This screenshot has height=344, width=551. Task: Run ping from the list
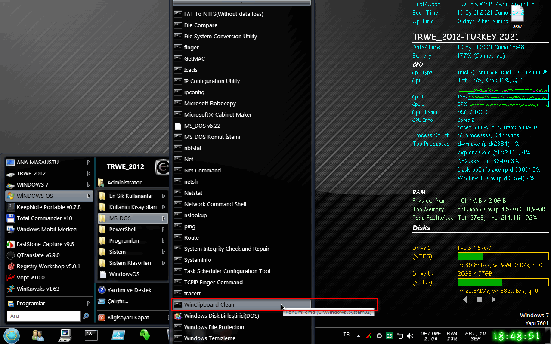click(241, 226)
